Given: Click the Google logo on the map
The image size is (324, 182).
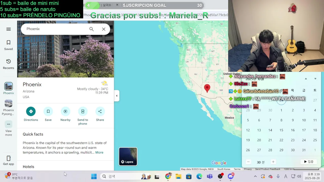Looking at the screenshot, I should (x=219, y=163).
